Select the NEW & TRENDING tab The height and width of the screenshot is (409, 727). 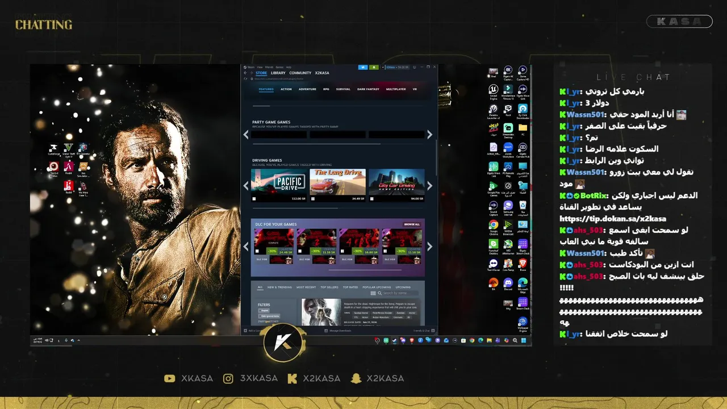point(279,287)
